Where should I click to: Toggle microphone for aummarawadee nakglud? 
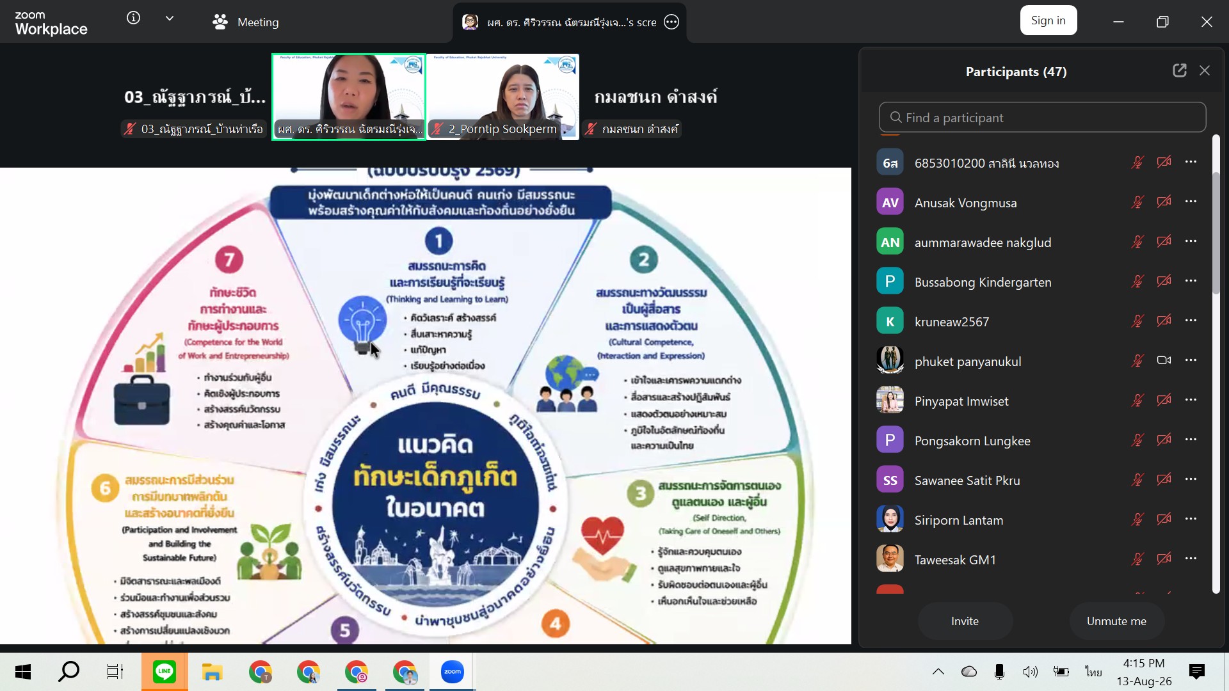coord(1137,242)
